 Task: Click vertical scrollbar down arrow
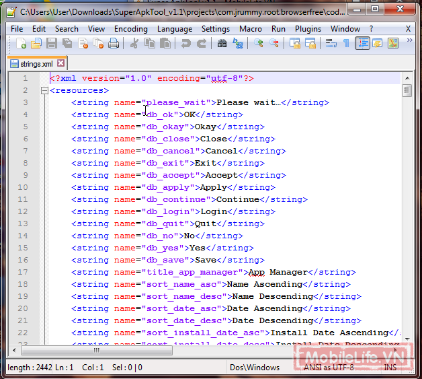click(407, 339)
